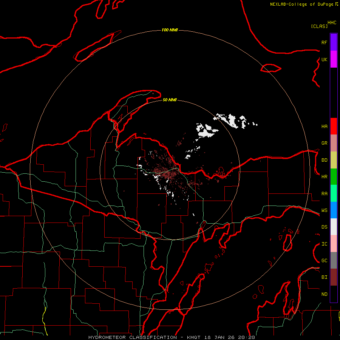Image resolution: width=340 pixels, height=340 pixels.
Task: Select the IC light pink legend swatch
Action: pos(334,244)
